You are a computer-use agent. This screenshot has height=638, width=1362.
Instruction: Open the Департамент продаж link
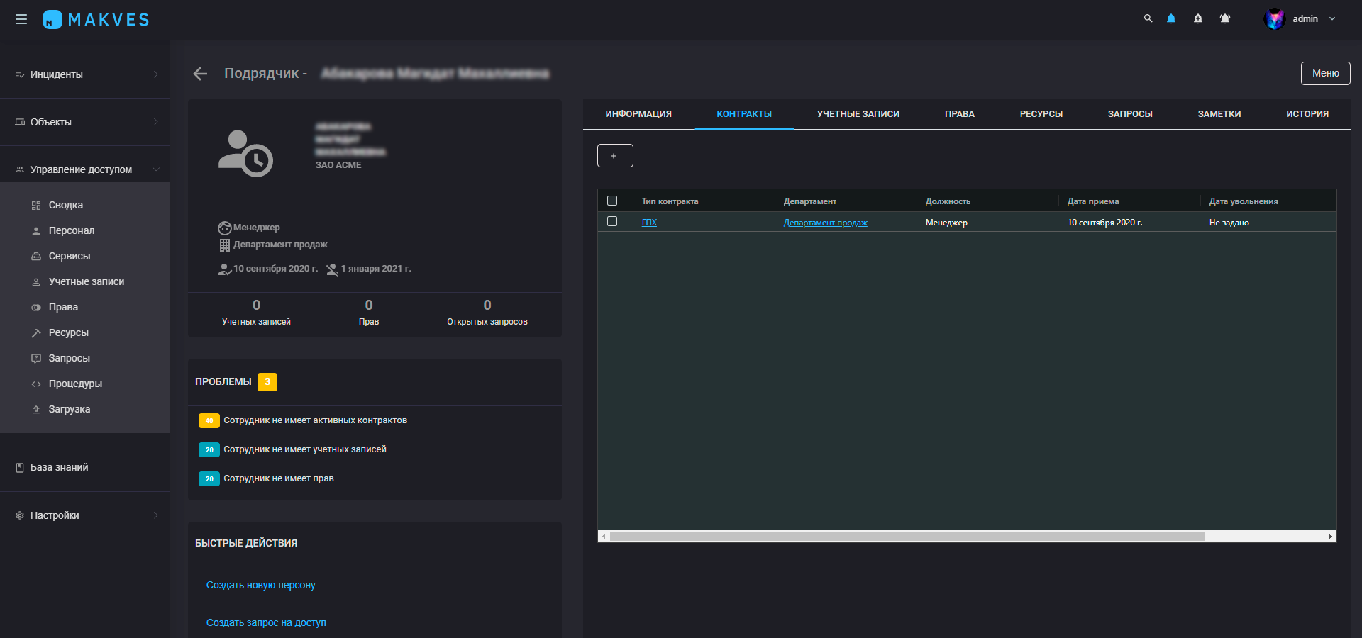(x=825, y=223)
